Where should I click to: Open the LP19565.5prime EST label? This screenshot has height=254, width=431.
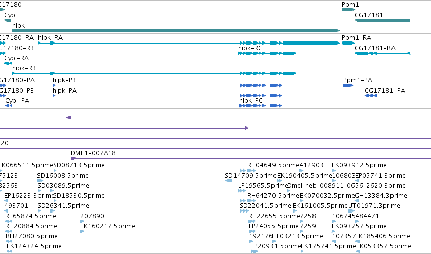tap(263, 186)
